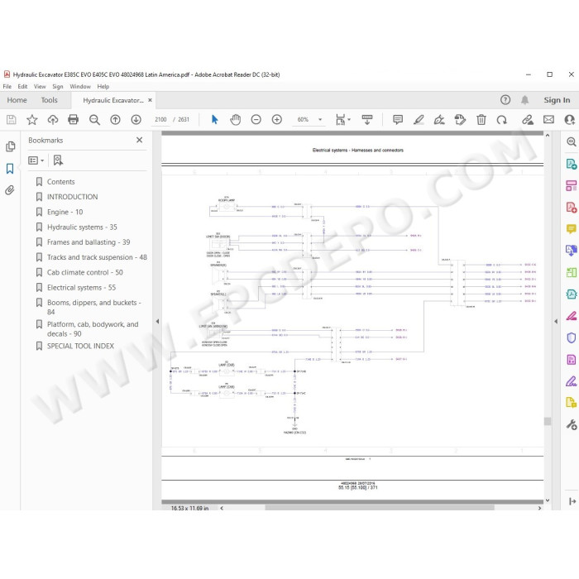This screenshot has width=579, height=579.
Task: Collapse the right tools pane arrow
Action: (556, 321)
